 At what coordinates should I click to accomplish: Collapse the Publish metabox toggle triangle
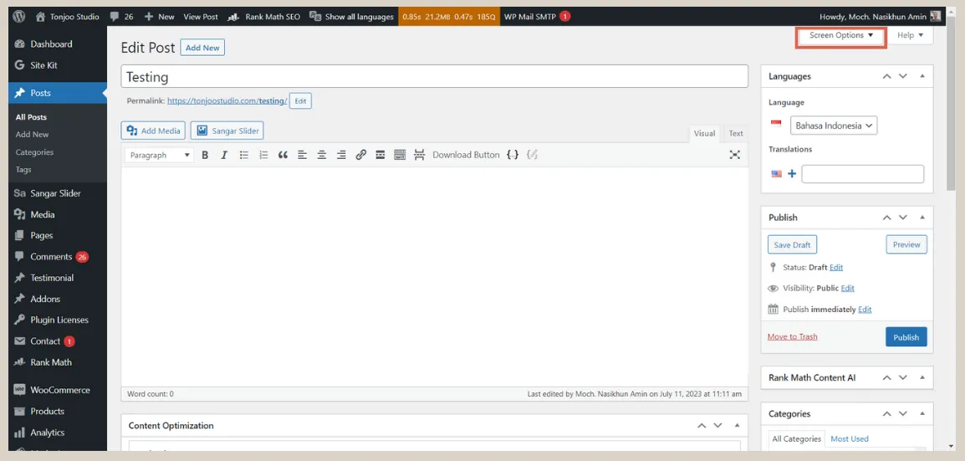(922, 218)
